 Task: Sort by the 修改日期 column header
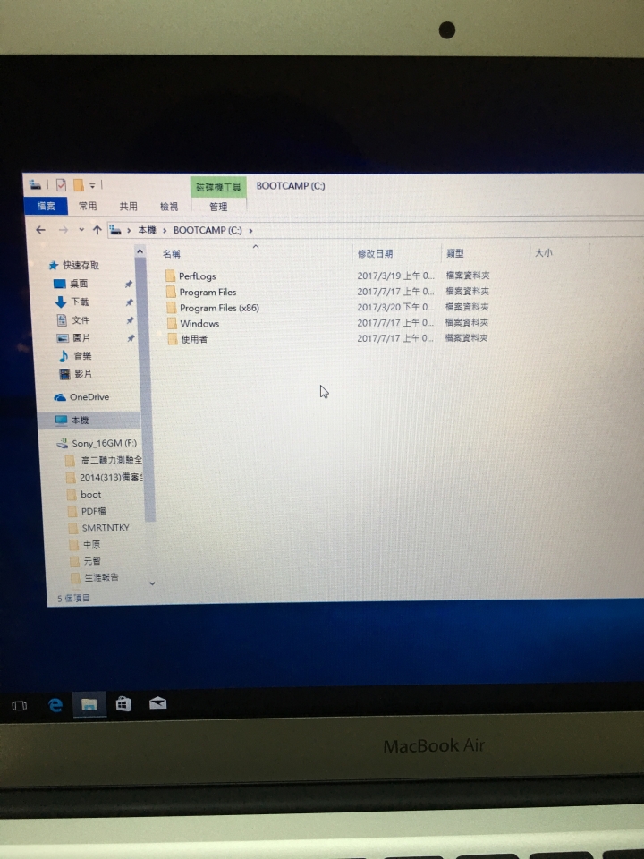[375, 253]
